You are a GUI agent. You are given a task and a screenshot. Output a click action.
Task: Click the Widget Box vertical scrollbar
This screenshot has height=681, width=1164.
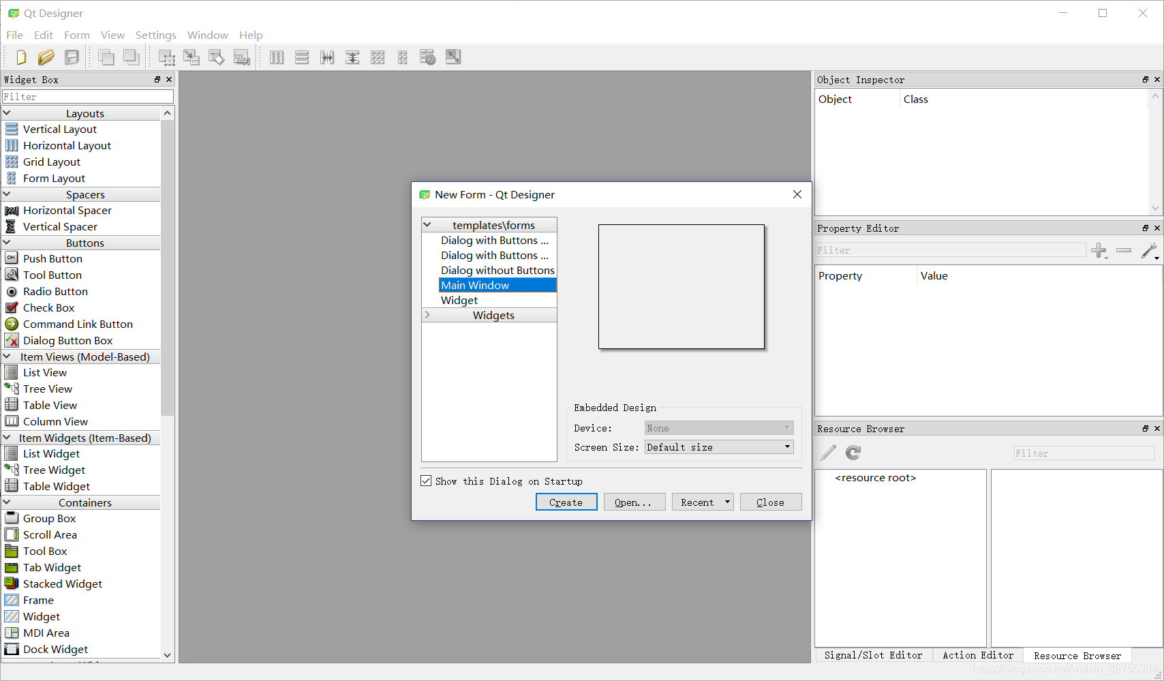[x=168, y=268]
